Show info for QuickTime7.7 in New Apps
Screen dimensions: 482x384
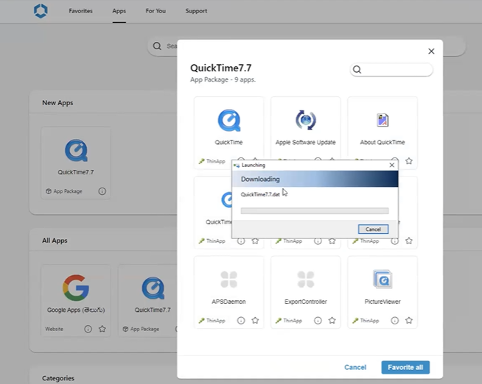102,191
